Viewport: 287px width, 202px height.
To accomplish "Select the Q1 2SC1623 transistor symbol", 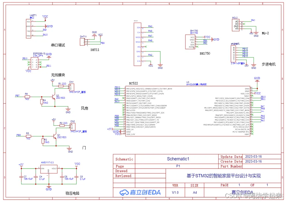I will tap(54, 136).
